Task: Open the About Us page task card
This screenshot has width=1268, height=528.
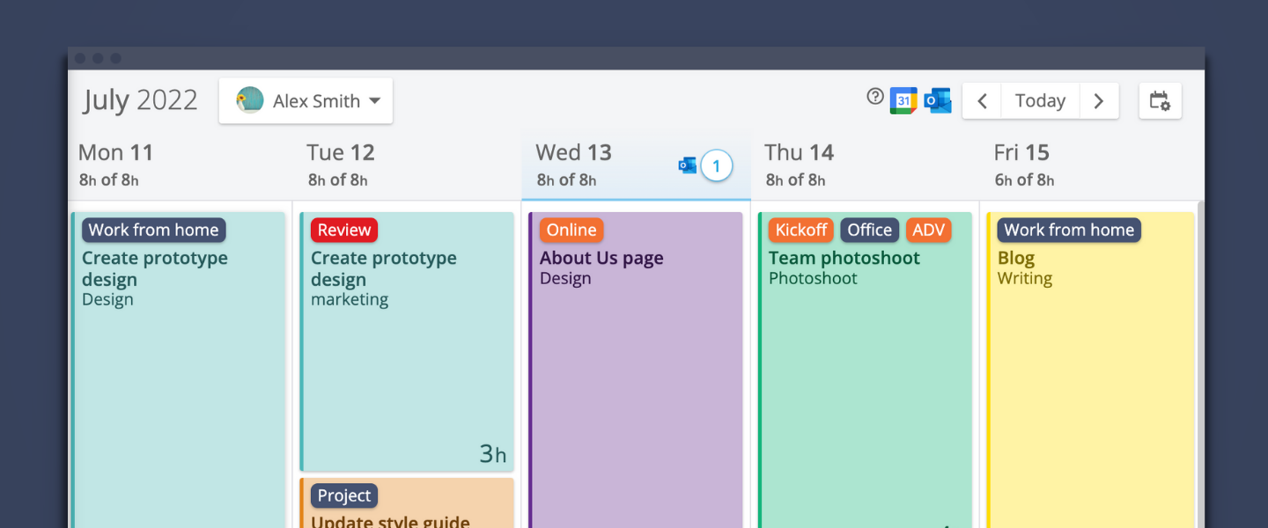Action: [x=636, y=370]
